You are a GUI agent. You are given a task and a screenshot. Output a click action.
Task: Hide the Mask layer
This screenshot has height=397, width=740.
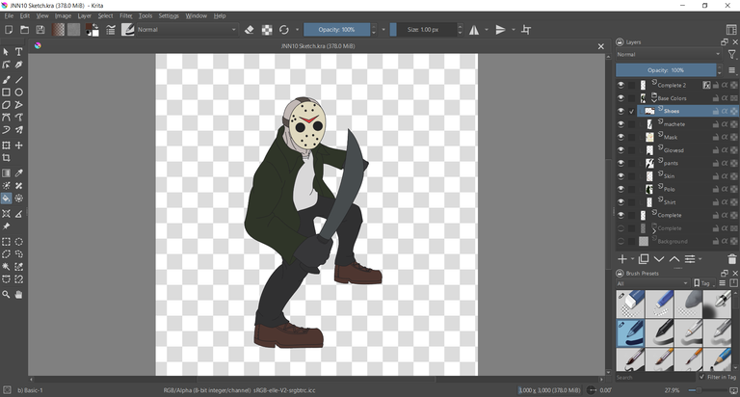pos(621,137)
